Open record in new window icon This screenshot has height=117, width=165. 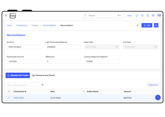[156, 25]
